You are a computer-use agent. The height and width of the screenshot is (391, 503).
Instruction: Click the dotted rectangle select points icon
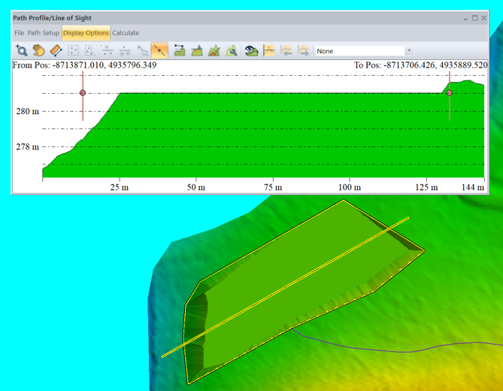[x=73, y=50]
